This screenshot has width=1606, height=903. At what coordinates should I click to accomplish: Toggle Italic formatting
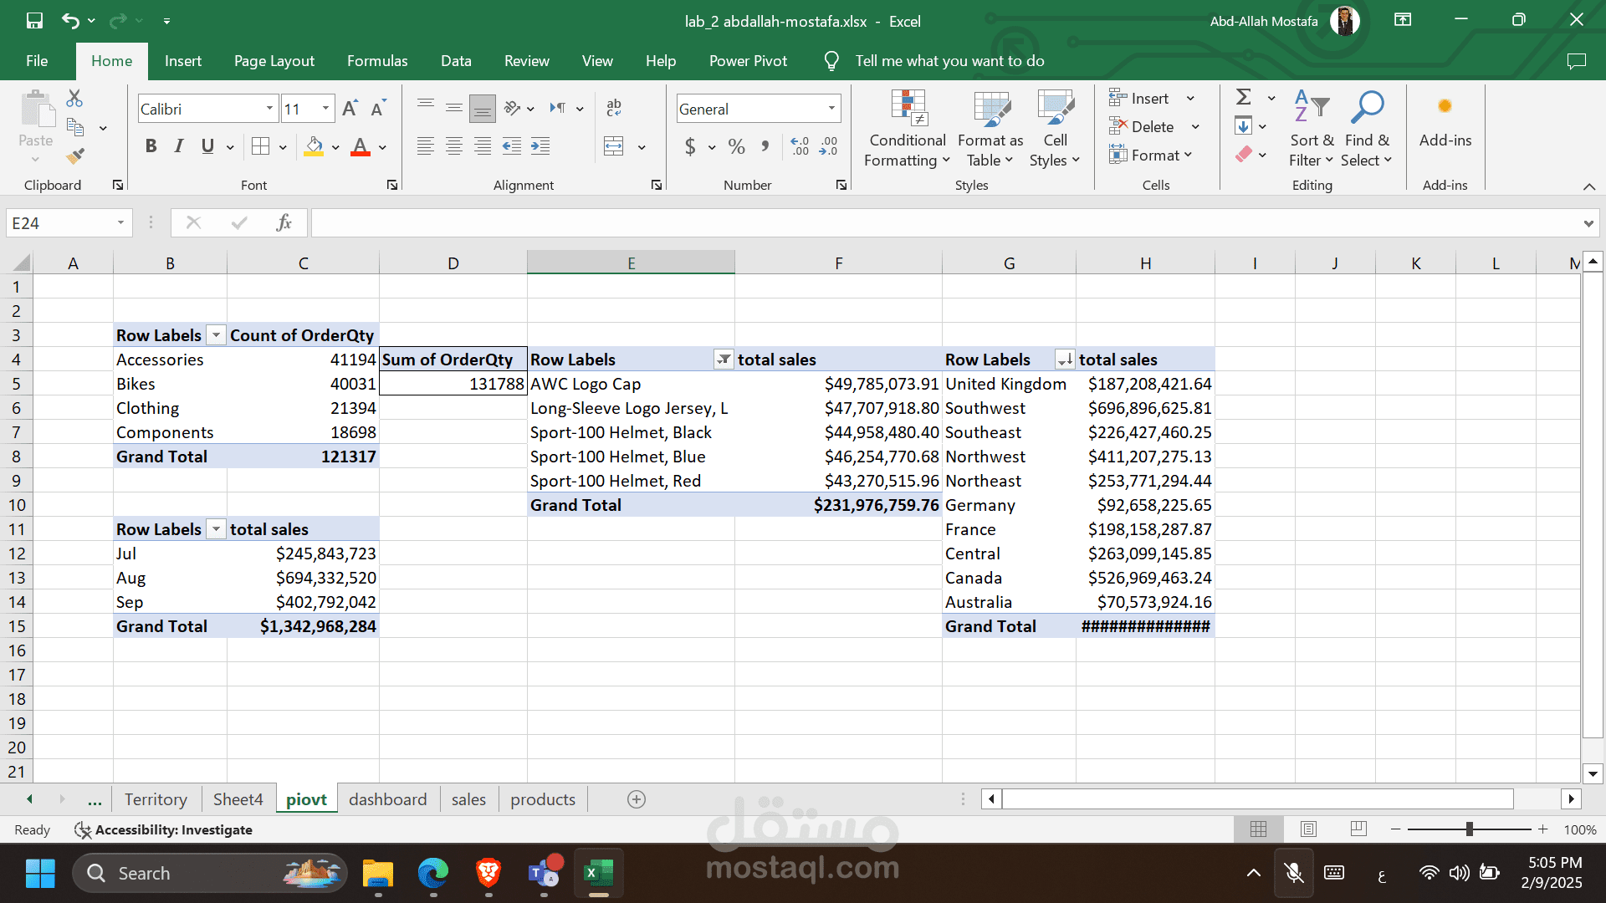coord(179,147)
